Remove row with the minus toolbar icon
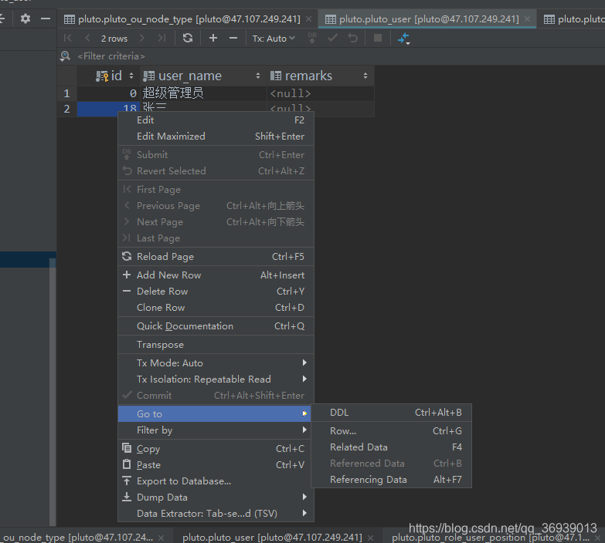Image resolution: width=605 pixels, height=543 pixels. coord(233,38)
